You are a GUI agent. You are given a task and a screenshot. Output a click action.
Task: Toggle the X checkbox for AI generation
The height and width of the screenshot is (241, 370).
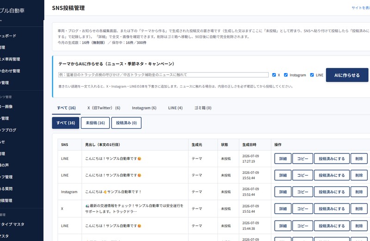click(x=274, y=75)
